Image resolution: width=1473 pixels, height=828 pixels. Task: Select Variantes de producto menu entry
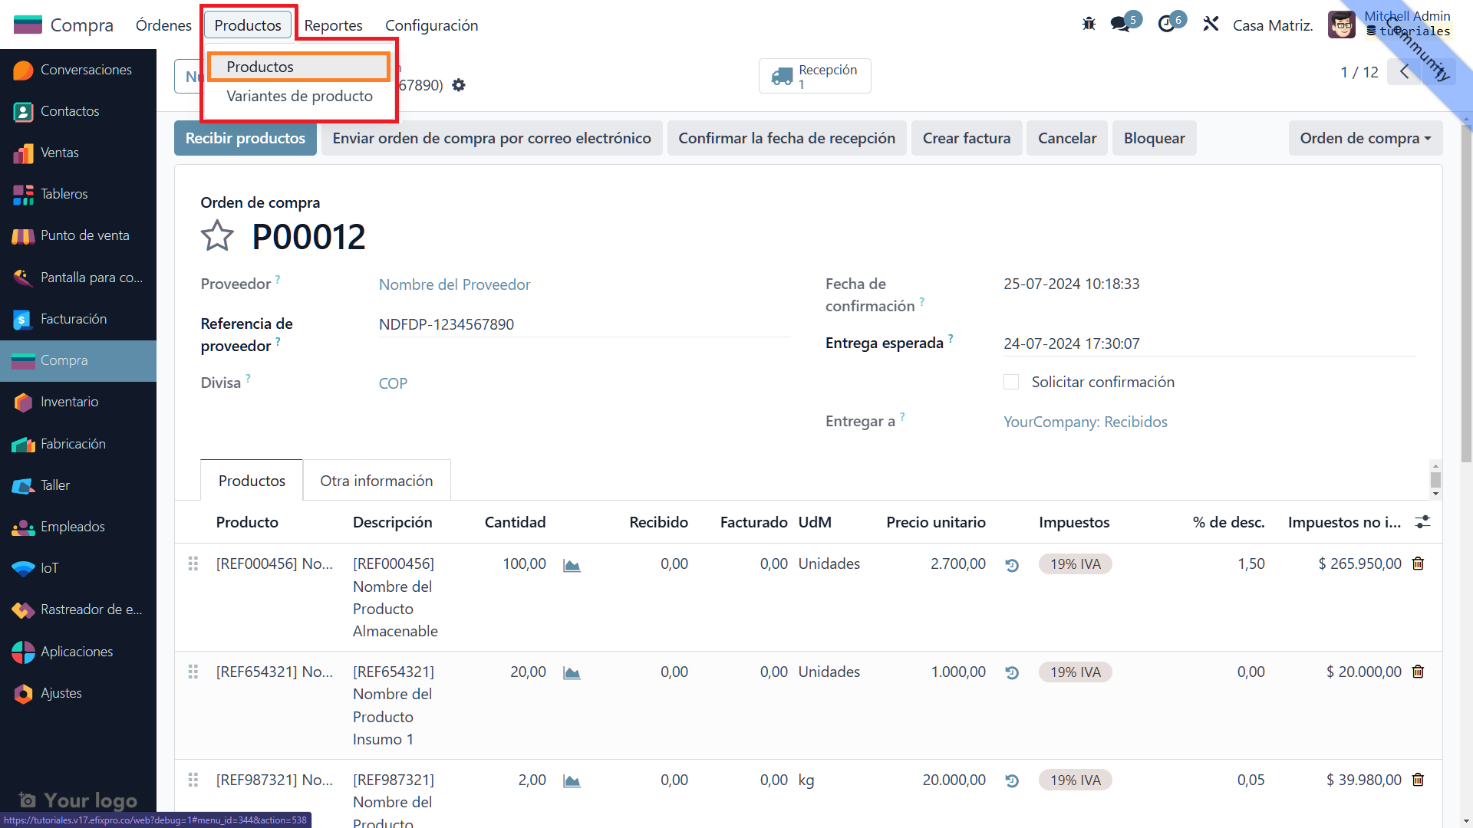pos(299,96)
